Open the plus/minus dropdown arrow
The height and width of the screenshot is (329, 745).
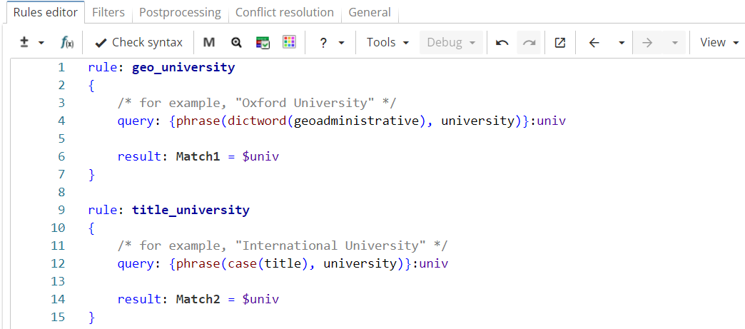point(41,43)
